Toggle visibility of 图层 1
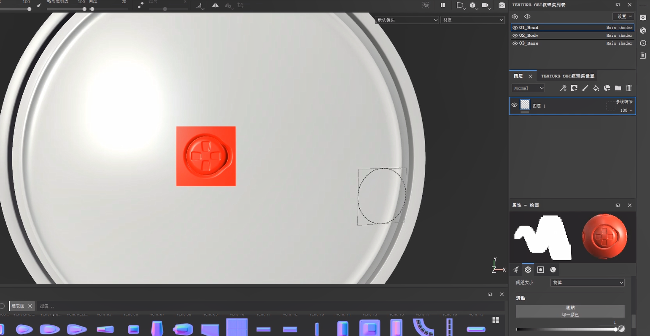Screen dimensions: 650x336 pos(514,105)
